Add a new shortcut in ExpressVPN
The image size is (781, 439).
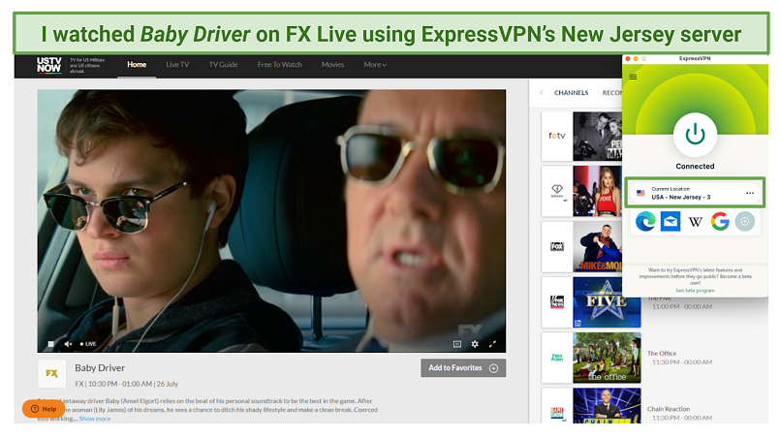(745, 221)
